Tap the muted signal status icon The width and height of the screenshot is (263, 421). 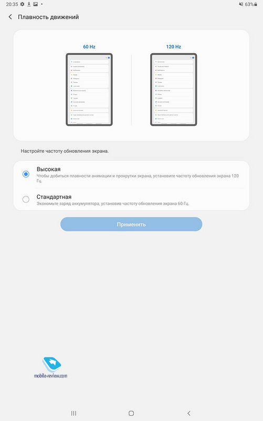click(241, 4)
